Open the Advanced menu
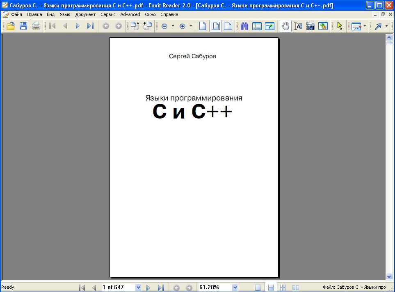395x292 pixels. pyautogui.click(x=130, y=14)
